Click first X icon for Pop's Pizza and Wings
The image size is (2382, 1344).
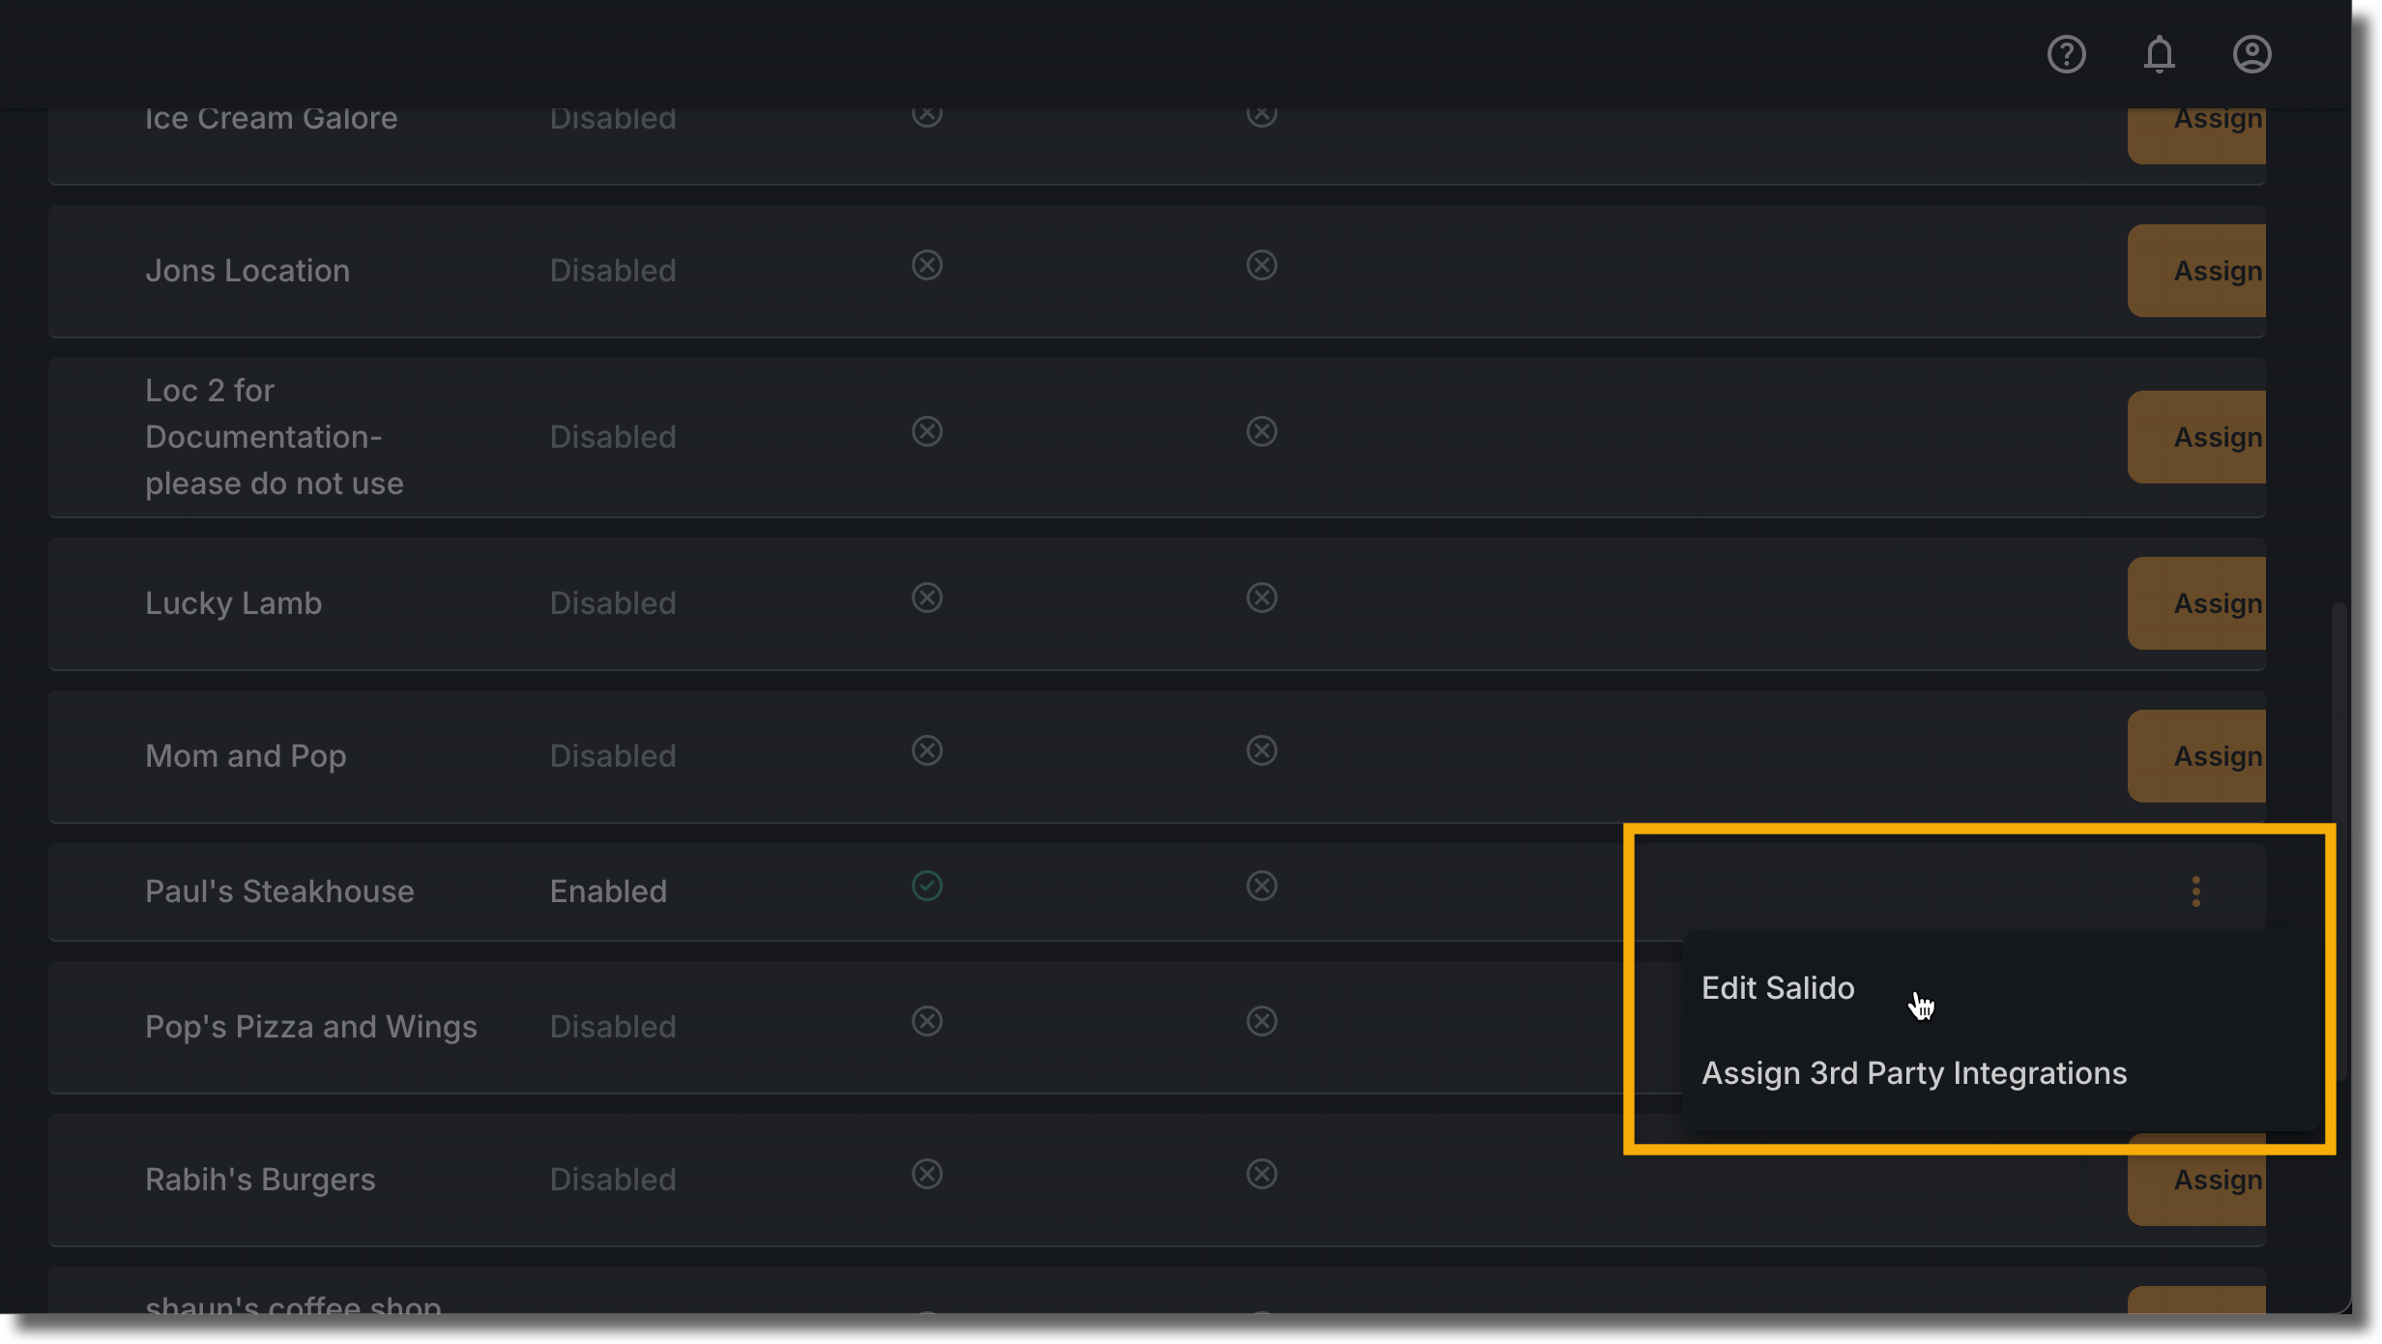(926, 1021)
